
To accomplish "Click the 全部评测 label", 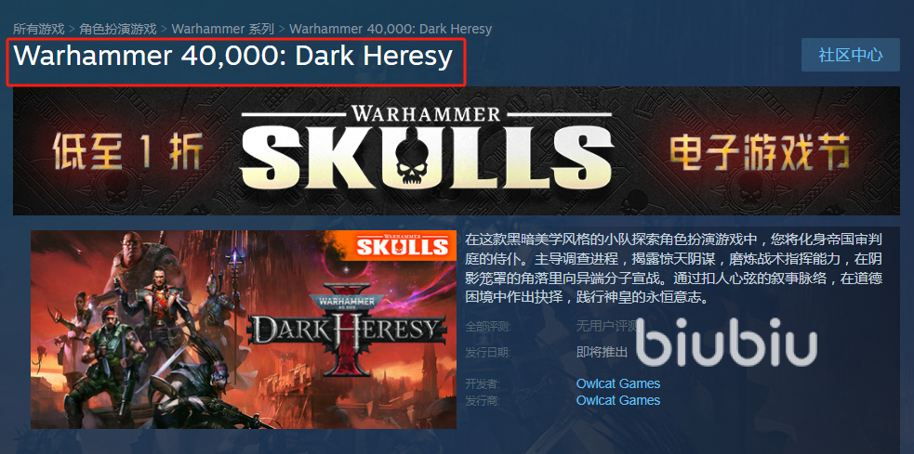I will point(487,327).
